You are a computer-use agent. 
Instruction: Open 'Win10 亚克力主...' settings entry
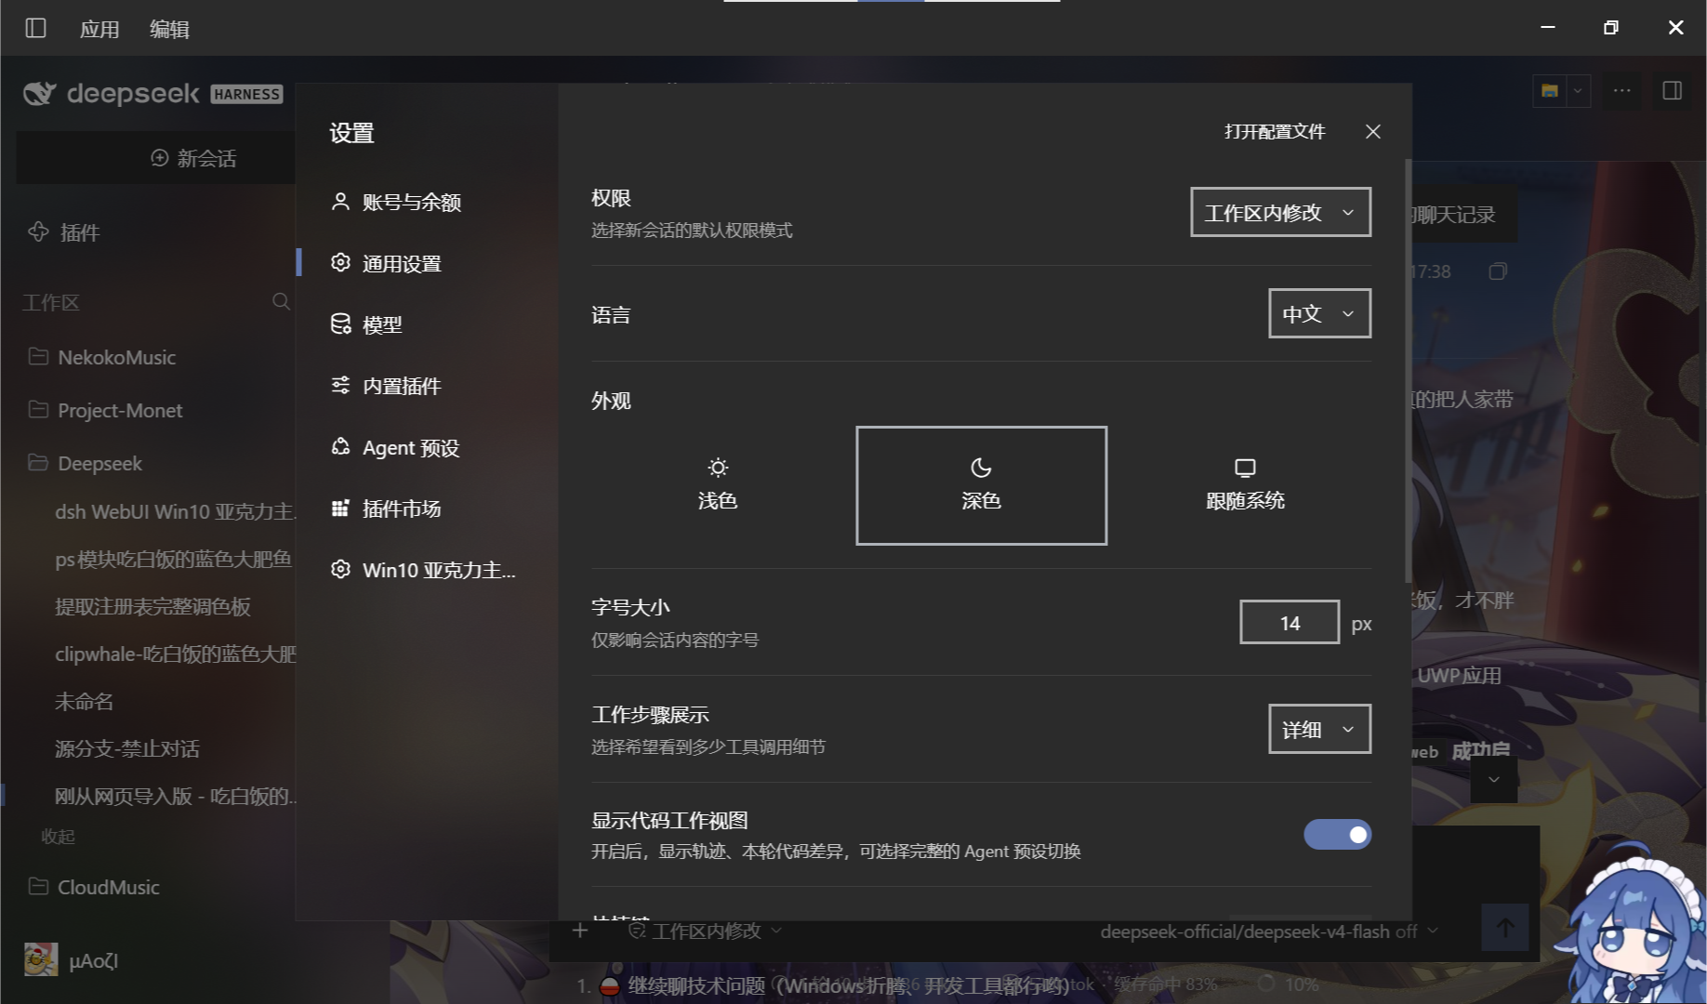[x=423, y=570]
